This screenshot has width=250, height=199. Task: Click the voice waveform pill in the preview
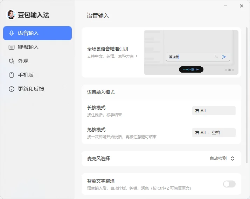point(191,69)
